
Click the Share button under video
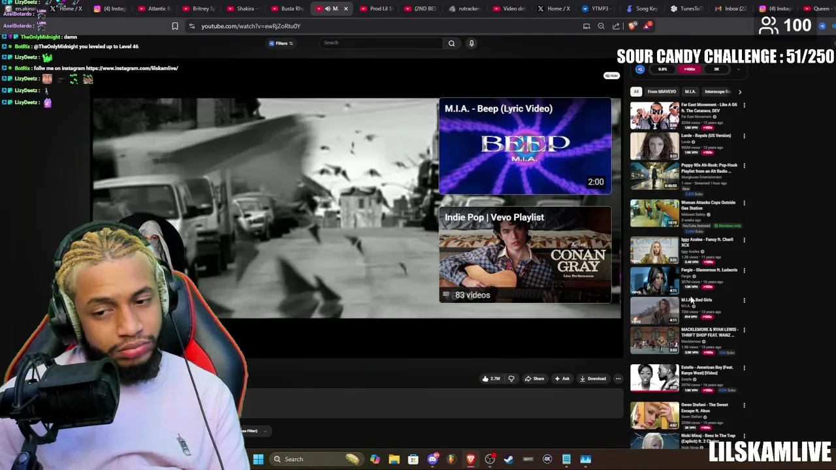534,379
